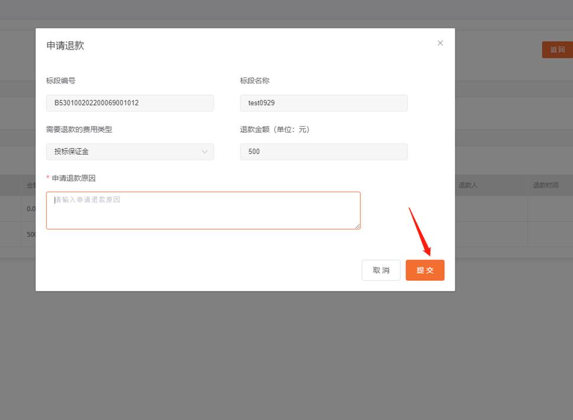Click the 退款人 column header in background table
The height and width of the screenshot is (420, 573).
[x=468, y=185]
